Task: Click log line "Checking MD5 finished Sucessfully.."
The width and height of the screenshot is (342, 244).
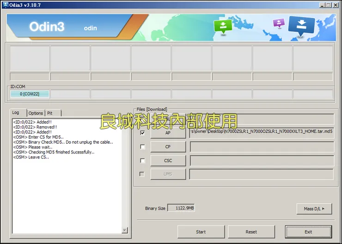Action: pyautogui.click(x=54, y=152)
